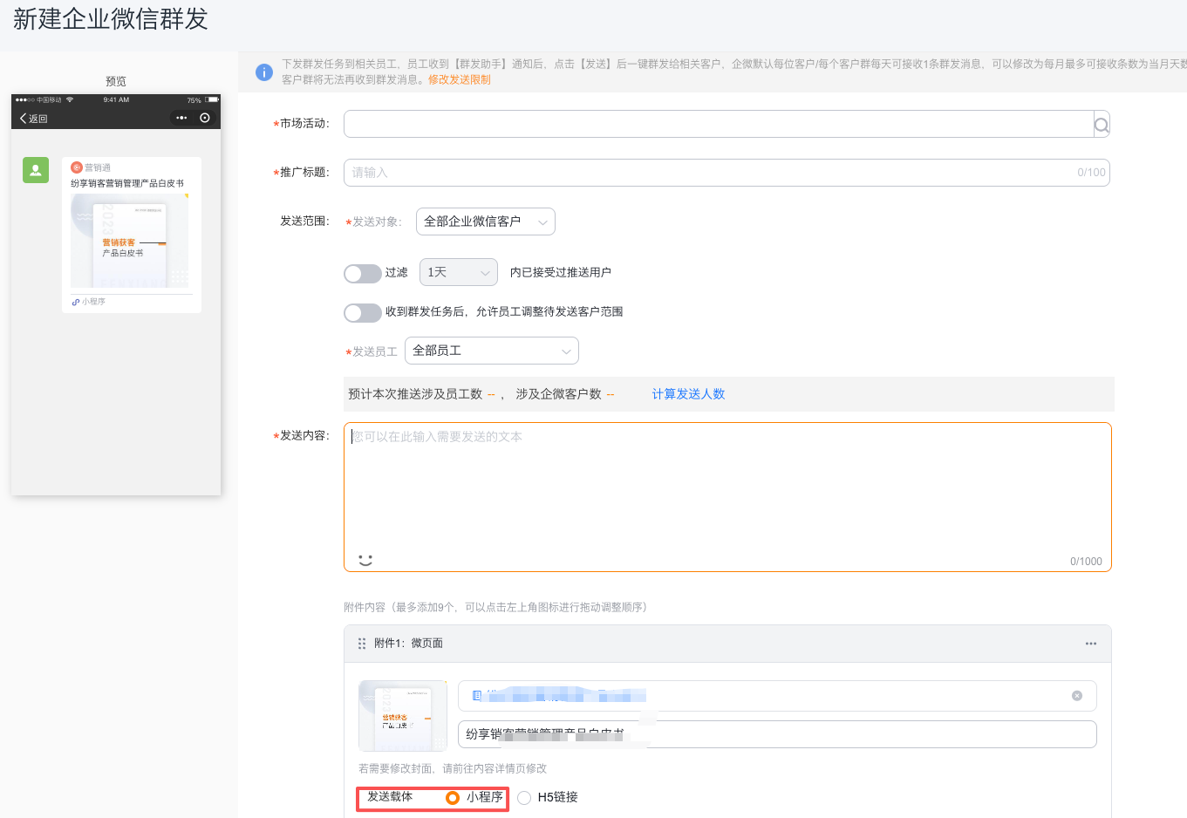The width and height of the screenshot is (1187, 818).
Task: Toggle the 过滤 filter switch
Action: (x=362, y=274)
